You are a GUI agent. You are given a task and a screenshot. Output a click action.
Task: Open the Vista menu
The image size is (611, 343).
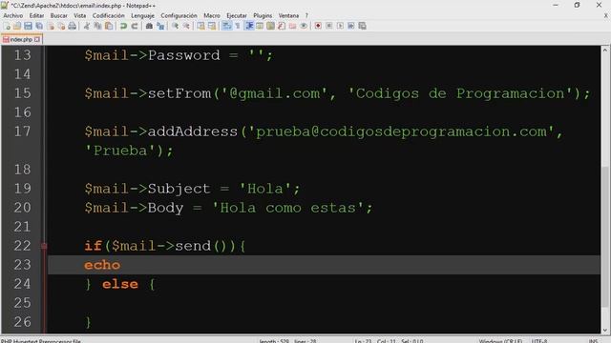pos(80,15)
